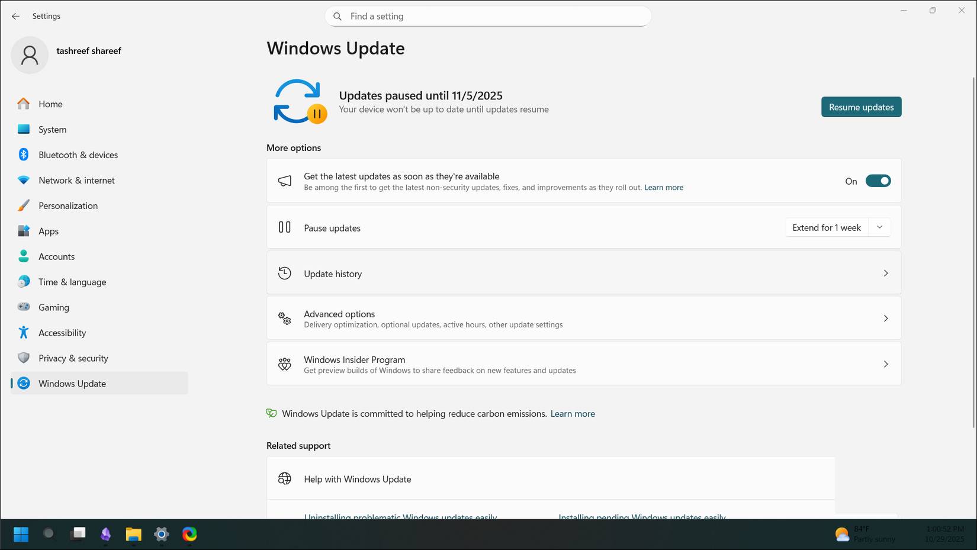
Task: Go to Personalization settings
Action: click(x=68, y=205)
